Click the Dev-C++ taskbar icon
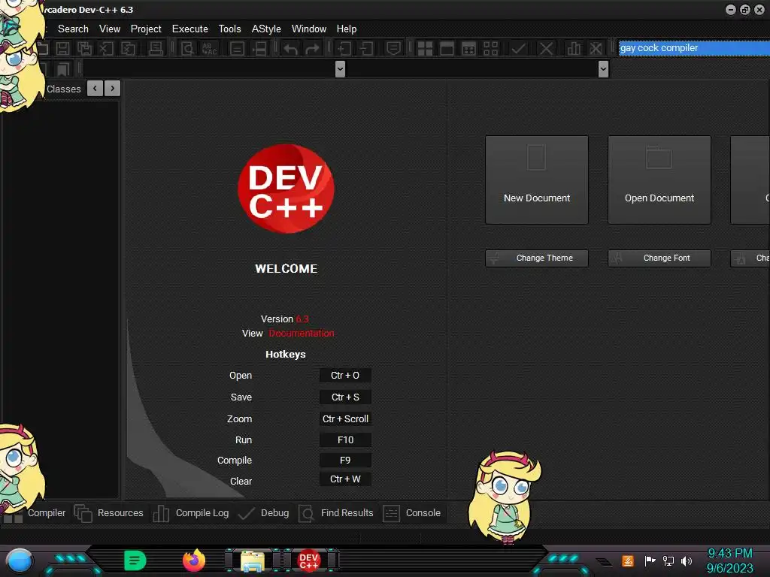770x577 pixels. [x=309, y=560]
